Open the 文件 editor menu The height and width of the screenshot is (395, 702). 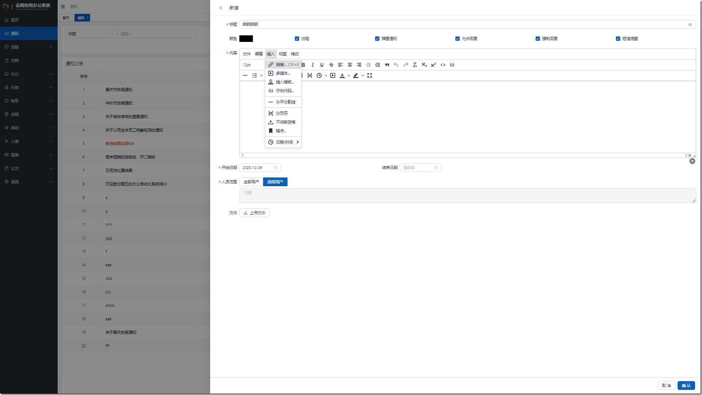click(x=247, y=54)
